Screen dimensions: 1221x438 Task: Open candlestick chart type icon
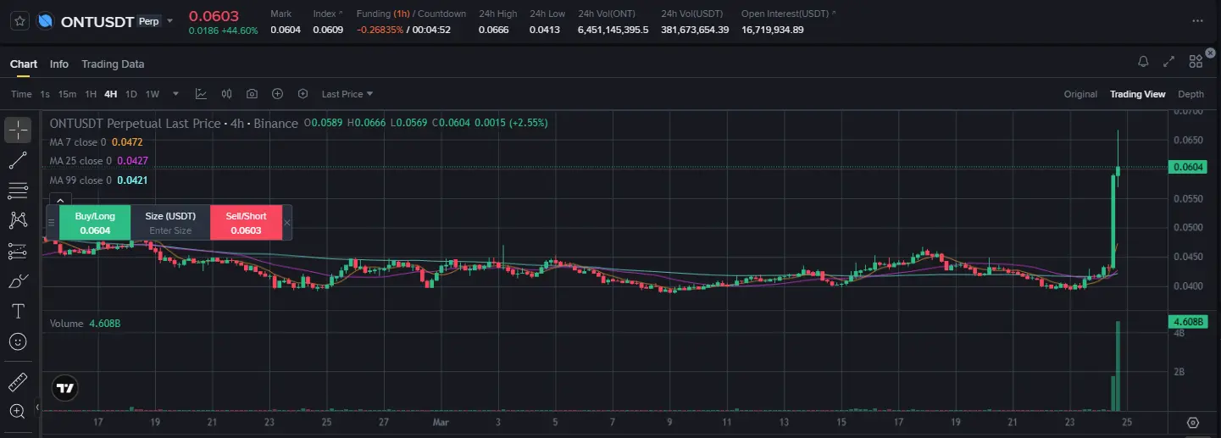pos(226,94)
